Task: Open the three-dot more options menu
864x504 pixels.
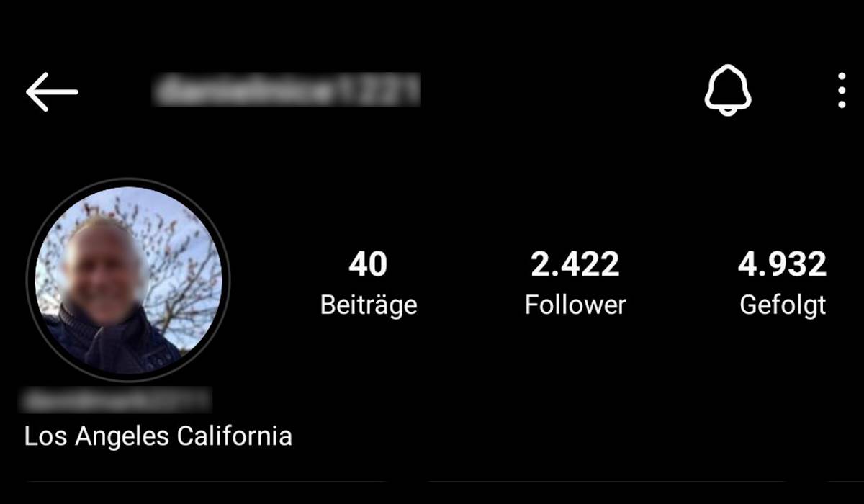Action: coord(841,91)
